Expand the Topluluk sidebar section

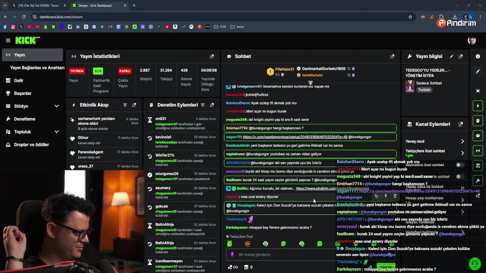point(57,132)
